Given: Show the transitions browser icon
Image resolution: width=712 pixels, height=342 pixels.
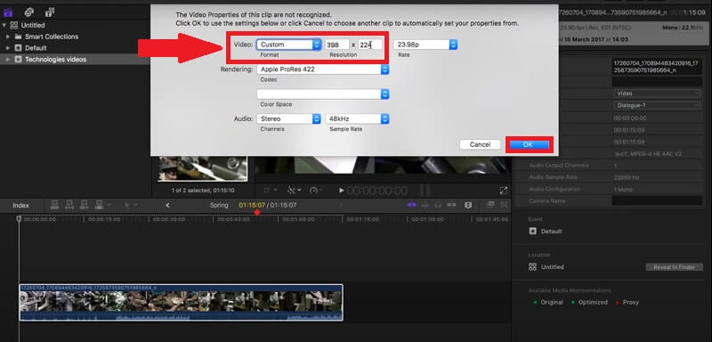Looking at the screenshot, I should [x=504, y=206].
